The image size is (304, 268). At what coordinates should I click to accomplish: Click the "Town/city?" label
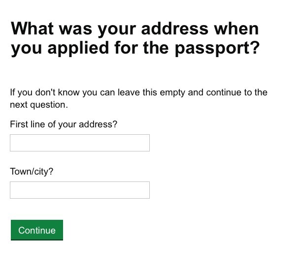pyautogui.click(x=32, y=172)
